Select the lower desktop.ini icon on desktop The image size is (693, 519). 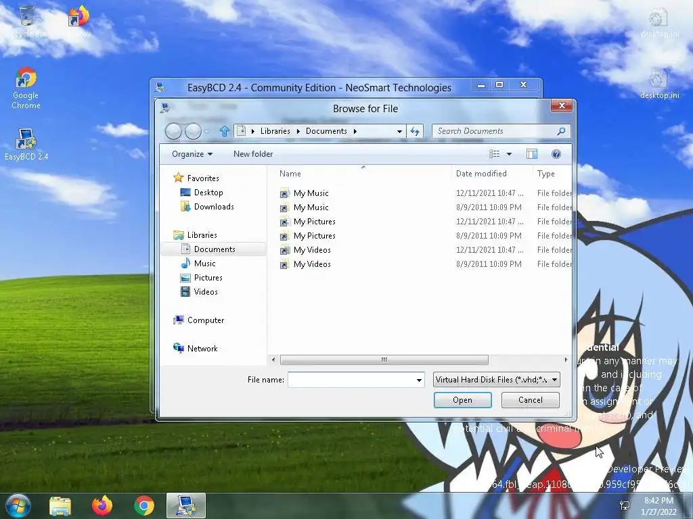[x=659, y=84]
